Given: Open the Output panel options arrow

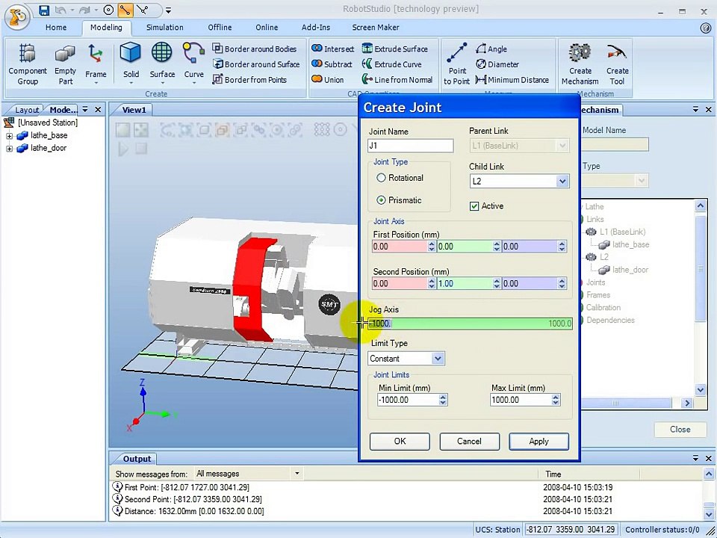Looking at the screenshot, I should coord(695,458).
